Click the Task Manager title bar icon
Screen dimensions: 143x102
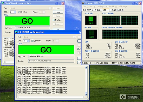pyautogui.click(x=83, y=3)
